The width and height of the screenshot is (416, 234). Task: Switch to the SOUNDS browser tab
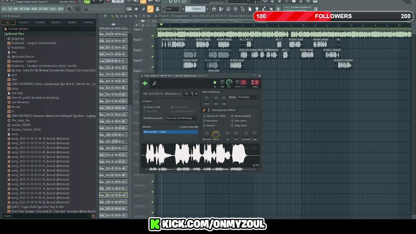click(72, 22)
